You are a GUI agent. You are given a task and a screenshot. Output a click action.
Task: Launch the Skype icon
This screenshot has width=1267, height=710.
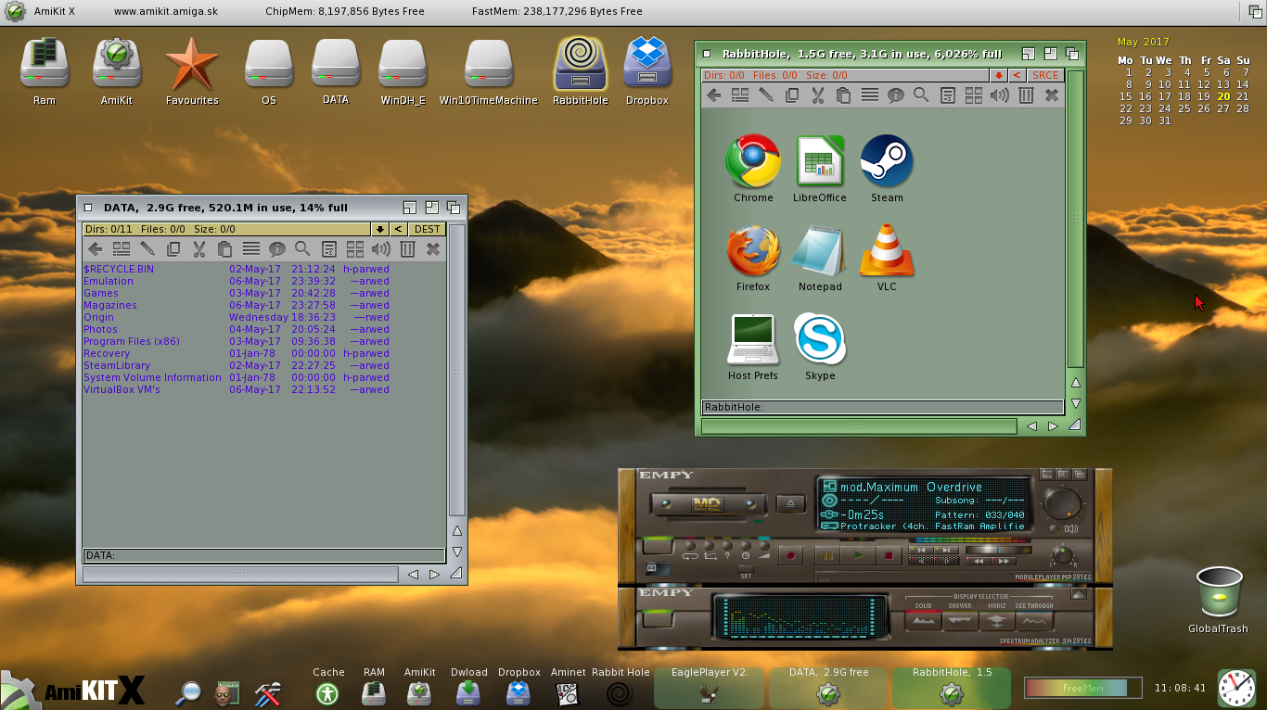click(820, 339)
